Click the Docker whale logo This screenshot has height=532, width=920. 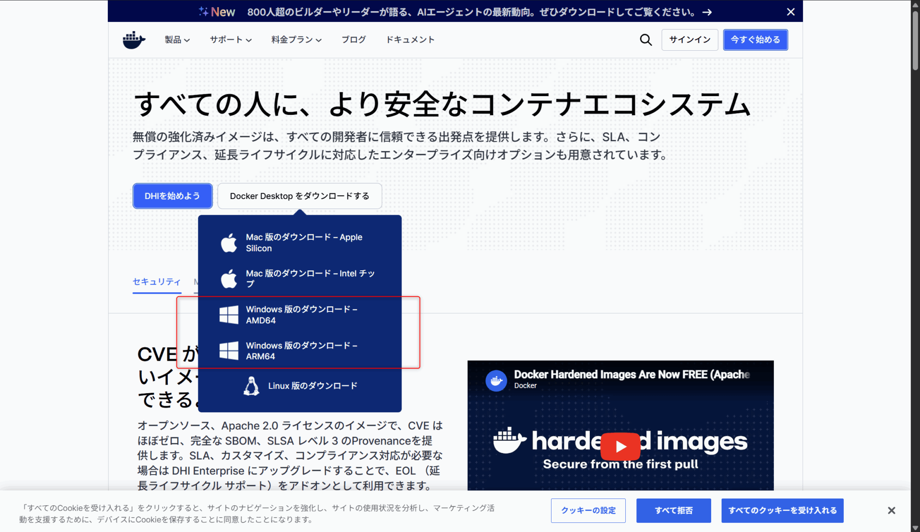(x=134, y=40)
